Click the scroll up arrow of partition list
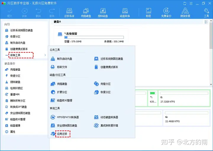 click(211, 21)
